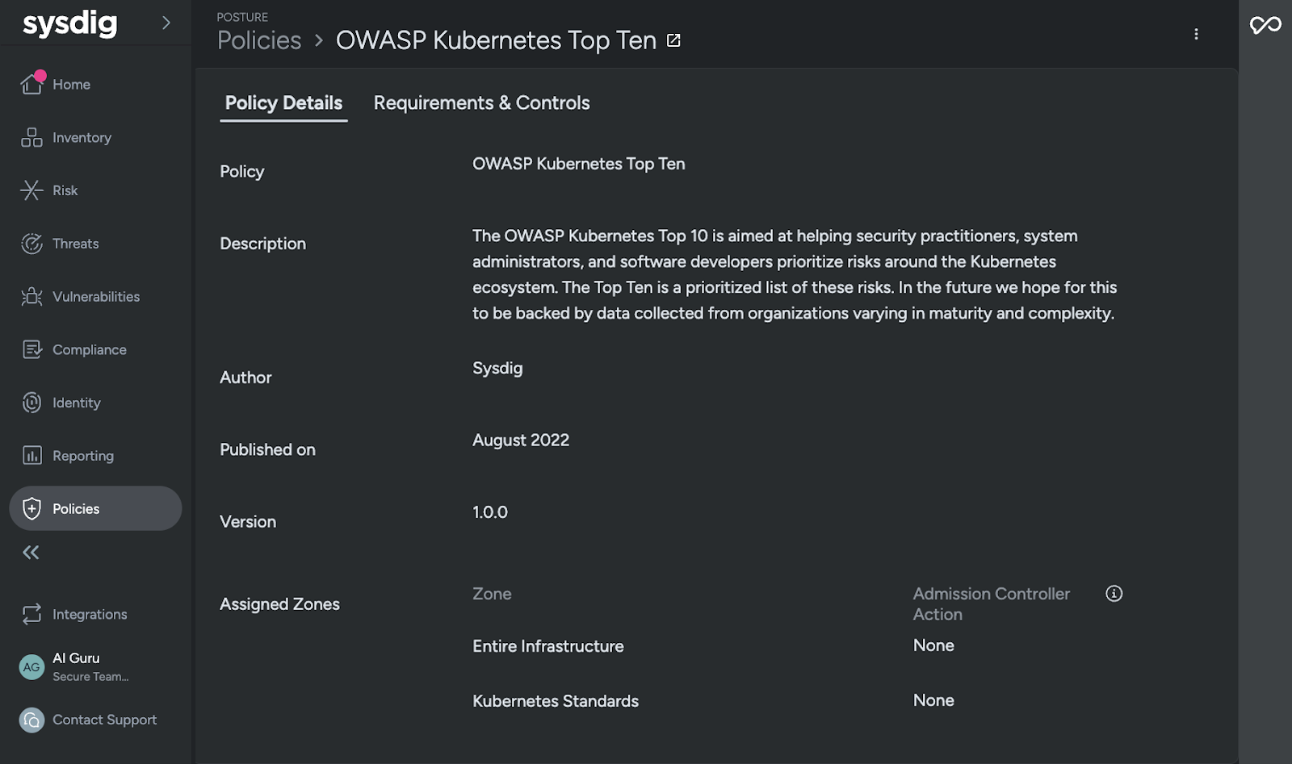Select Threats menu label
Viewport: 1292px width, 764px height.
click(75, 244)
